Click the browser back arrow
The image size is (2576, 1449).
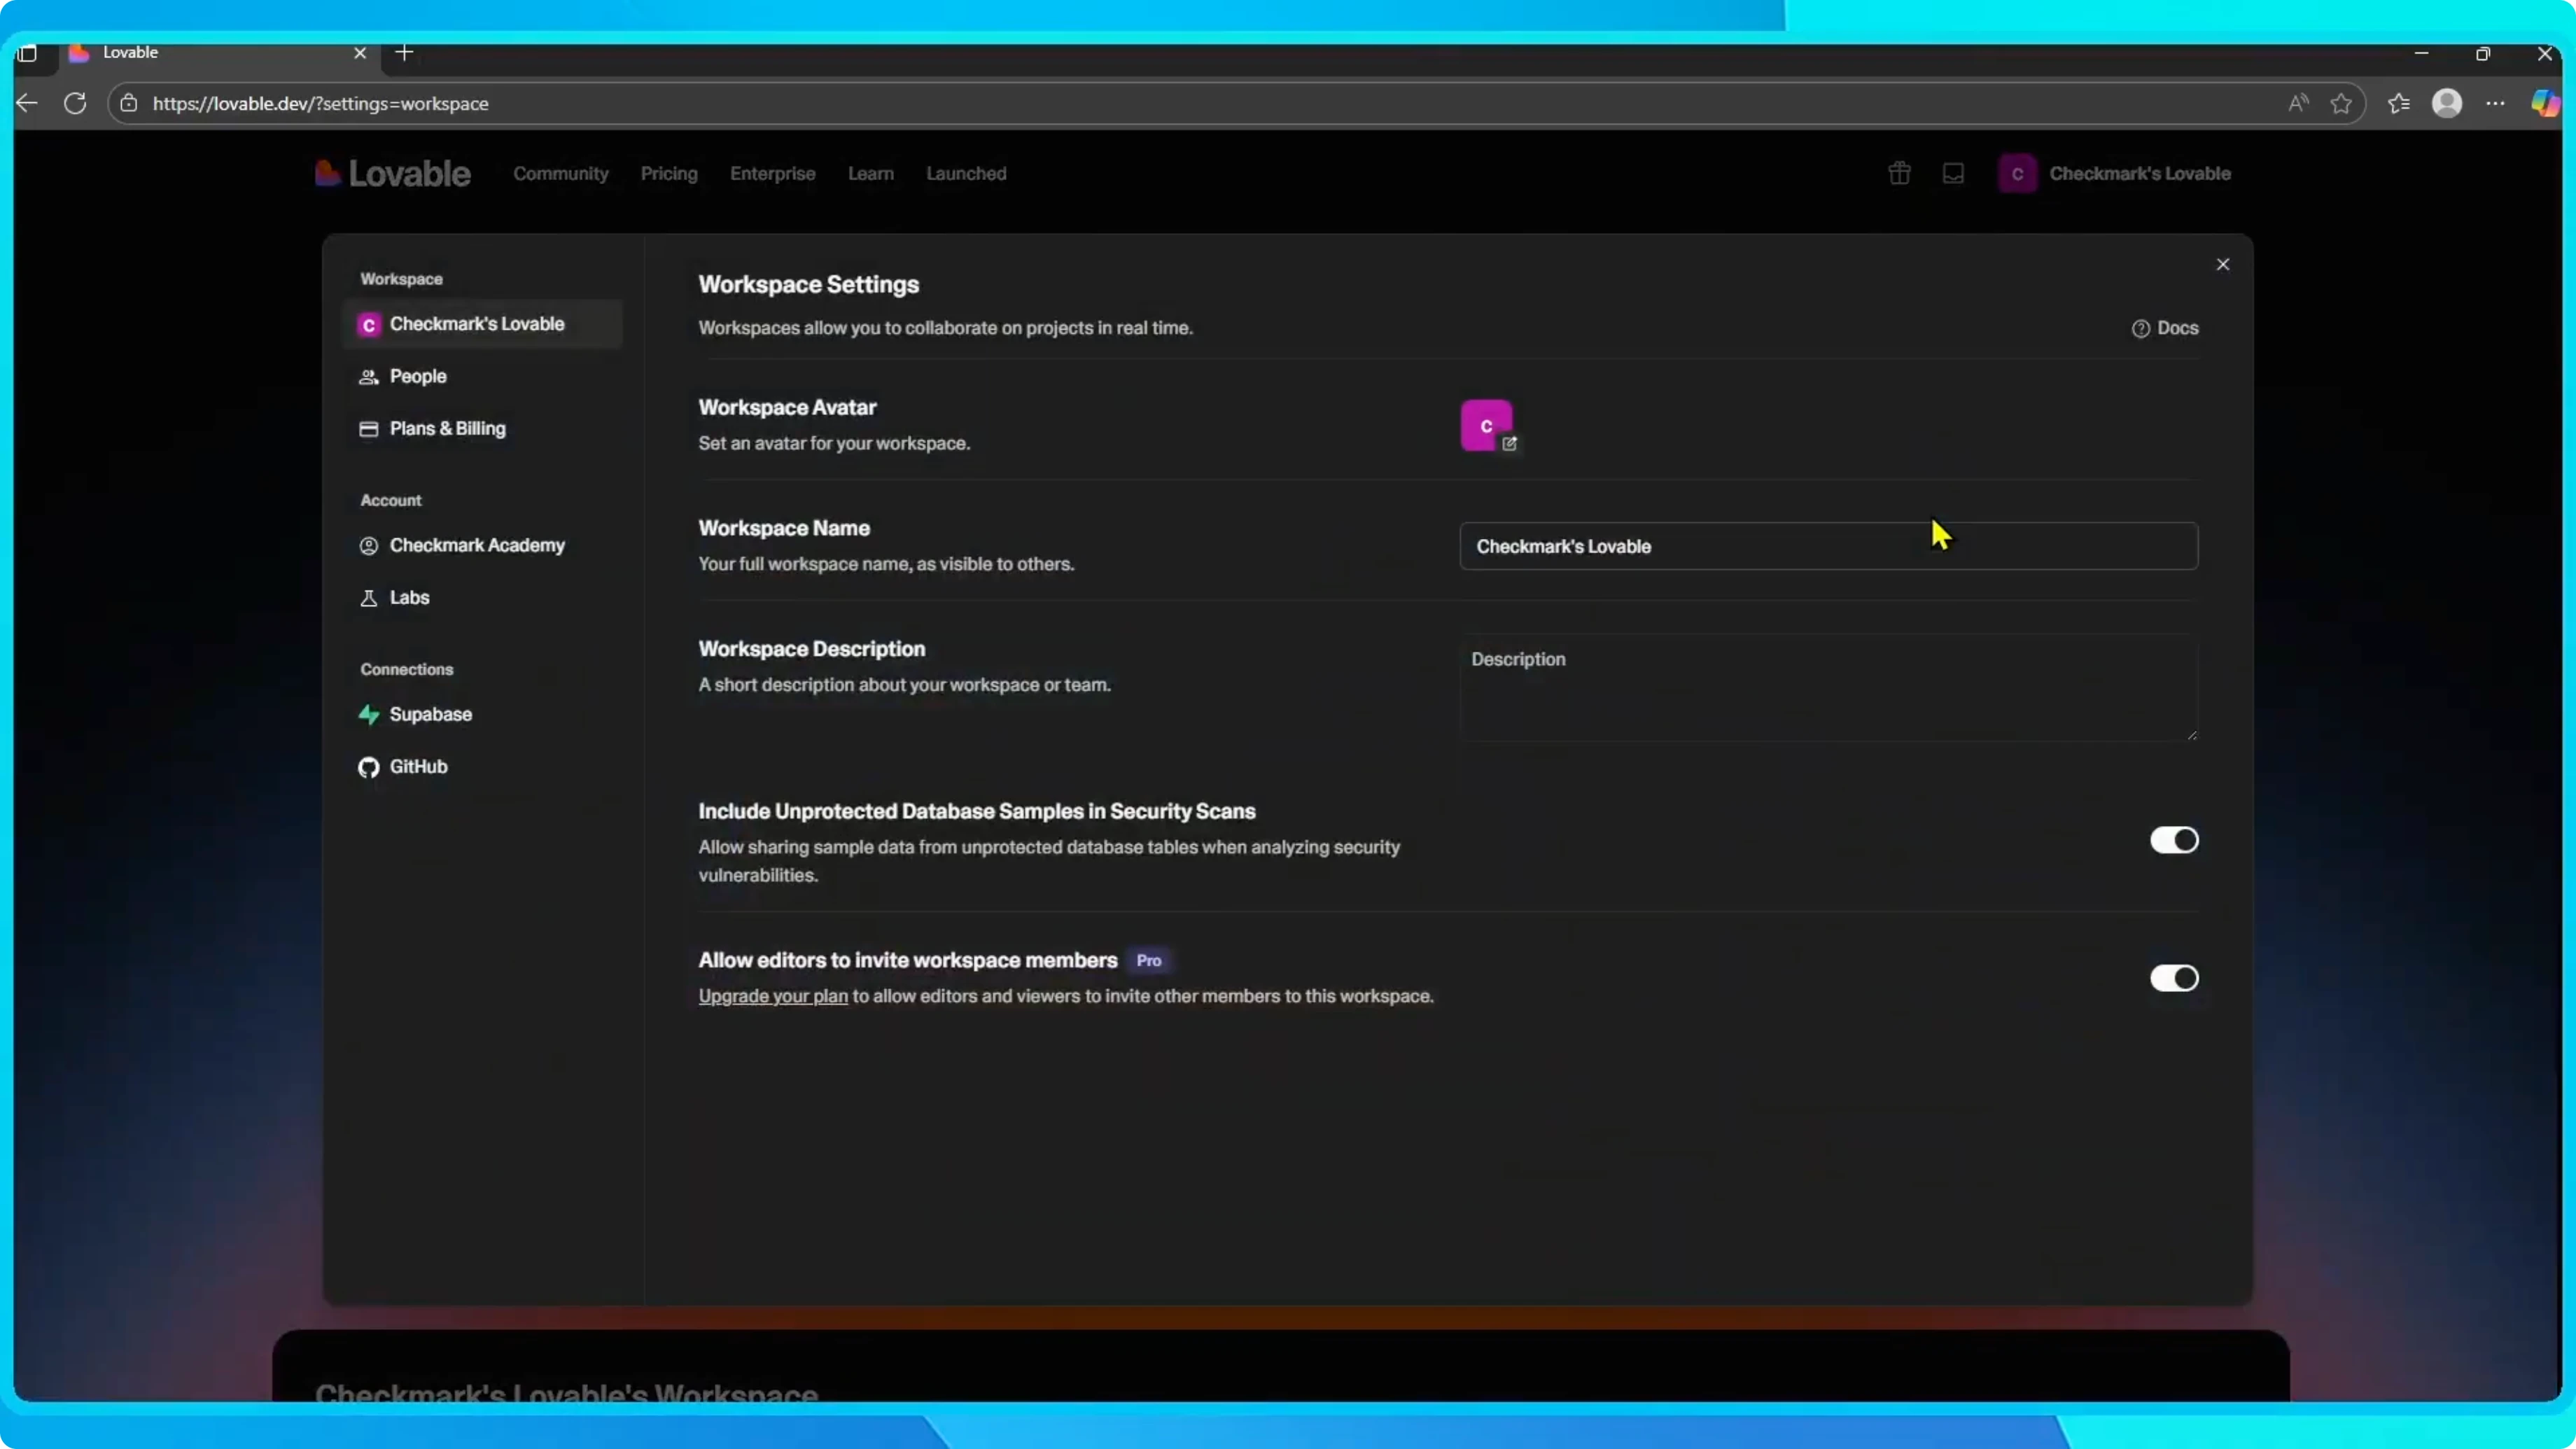[x=27, y=103]
